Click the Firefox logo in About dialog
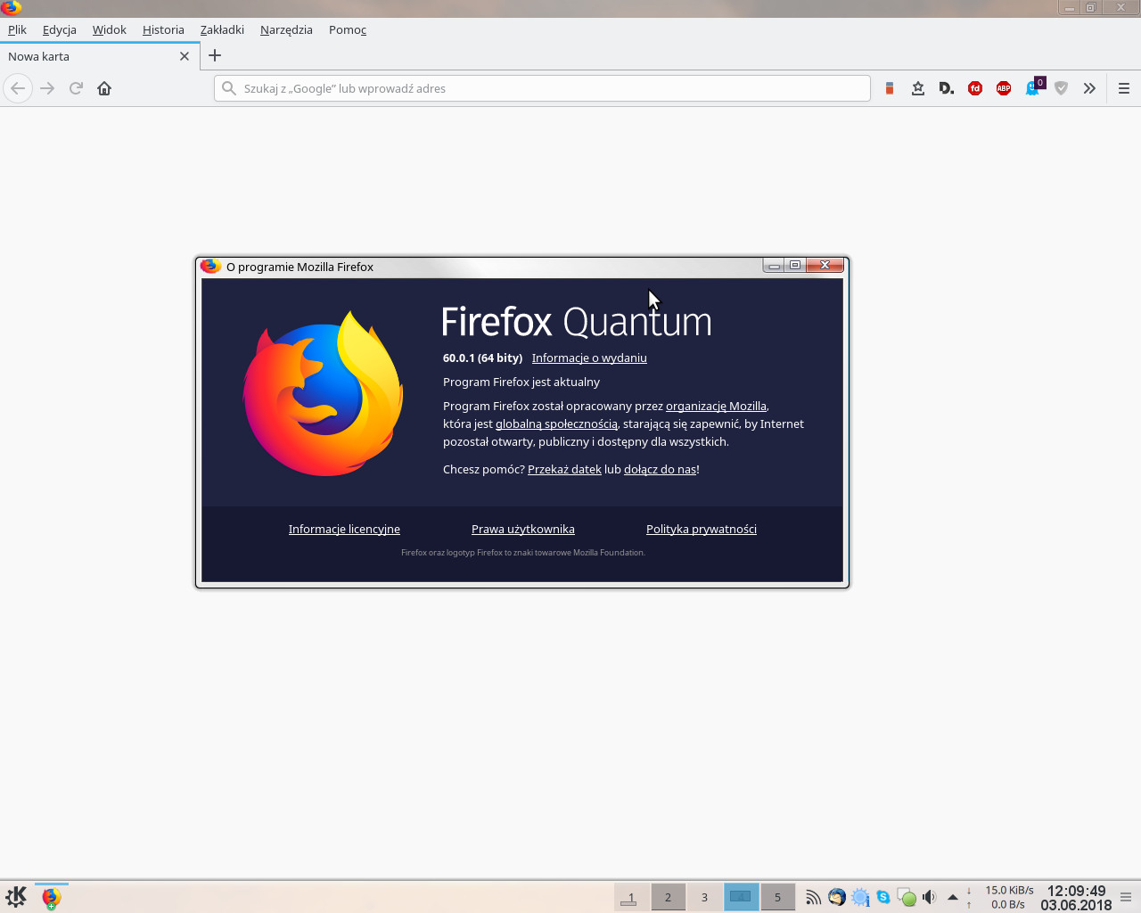The image size is (1141, 913). point(324,393)
